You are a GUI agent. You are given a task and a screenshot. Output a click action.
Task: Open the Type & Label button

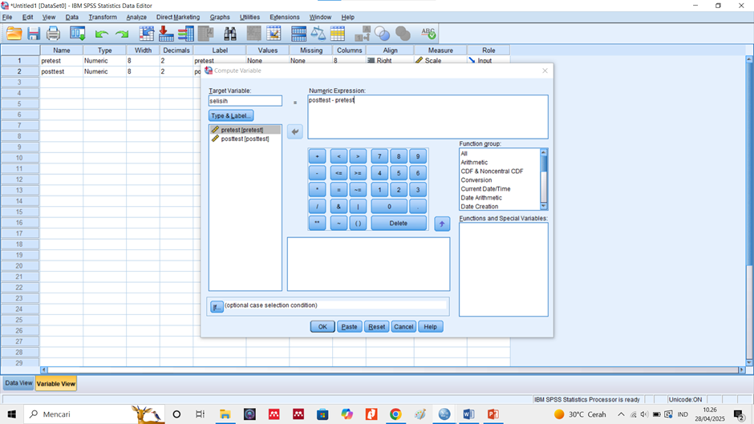click(x=231, y=116)
